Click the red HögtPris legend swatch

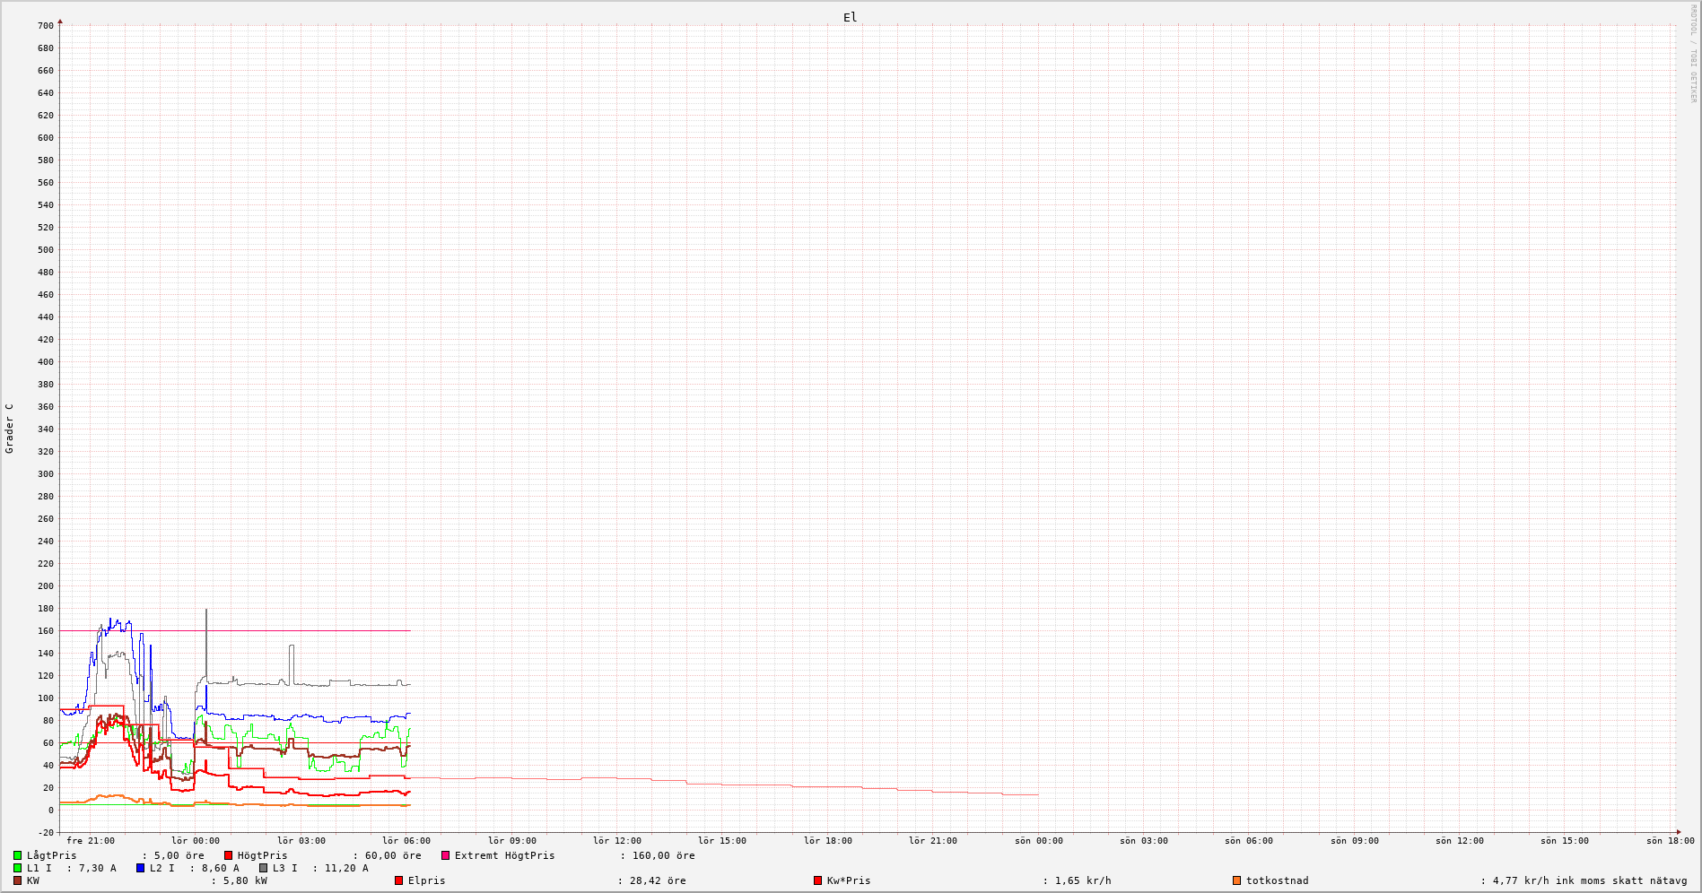[x=228, y=856]
